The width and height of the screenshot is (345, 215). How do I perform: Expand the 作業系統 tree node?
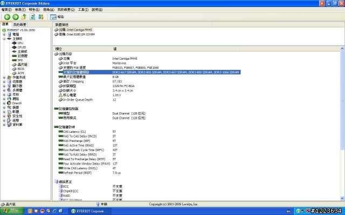pyautogui.click(x=4, y=77)
